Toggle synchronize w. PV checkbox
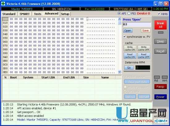Image resolution: width=170 pixels, height=126 pixels. pyautogui.click(x=125, y=36)
